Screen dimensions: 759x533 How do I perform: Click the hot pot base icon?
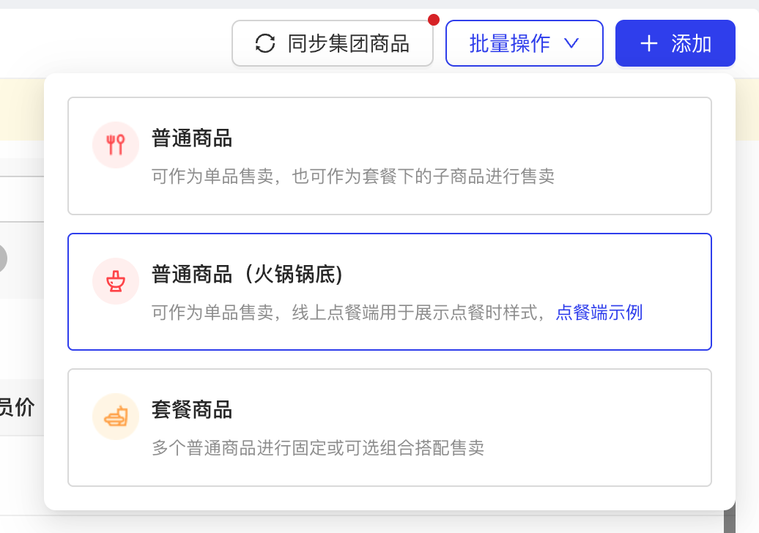tap(116, 281)
